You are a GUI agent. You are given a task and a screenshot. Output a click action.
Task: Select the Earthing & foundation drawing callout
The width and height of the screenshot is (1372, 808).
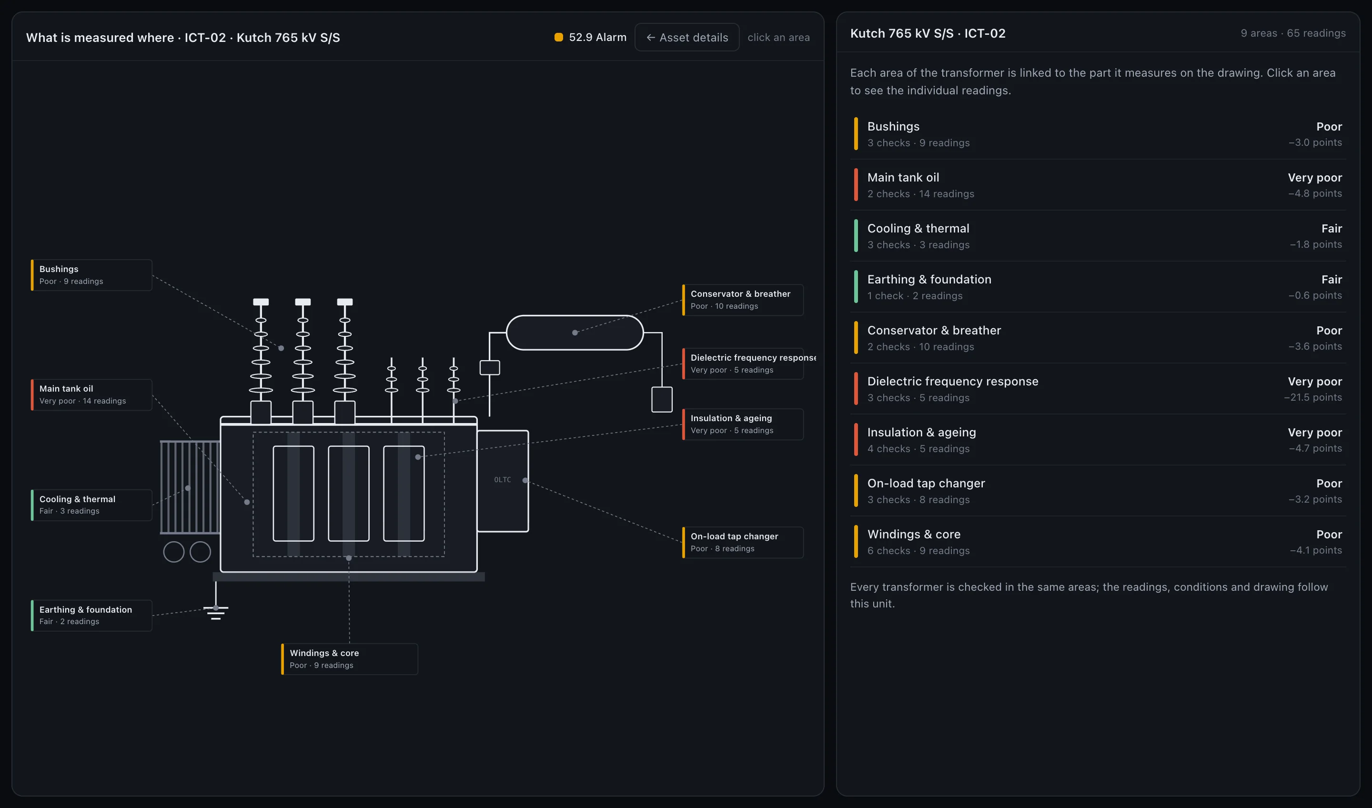[91, 615]
